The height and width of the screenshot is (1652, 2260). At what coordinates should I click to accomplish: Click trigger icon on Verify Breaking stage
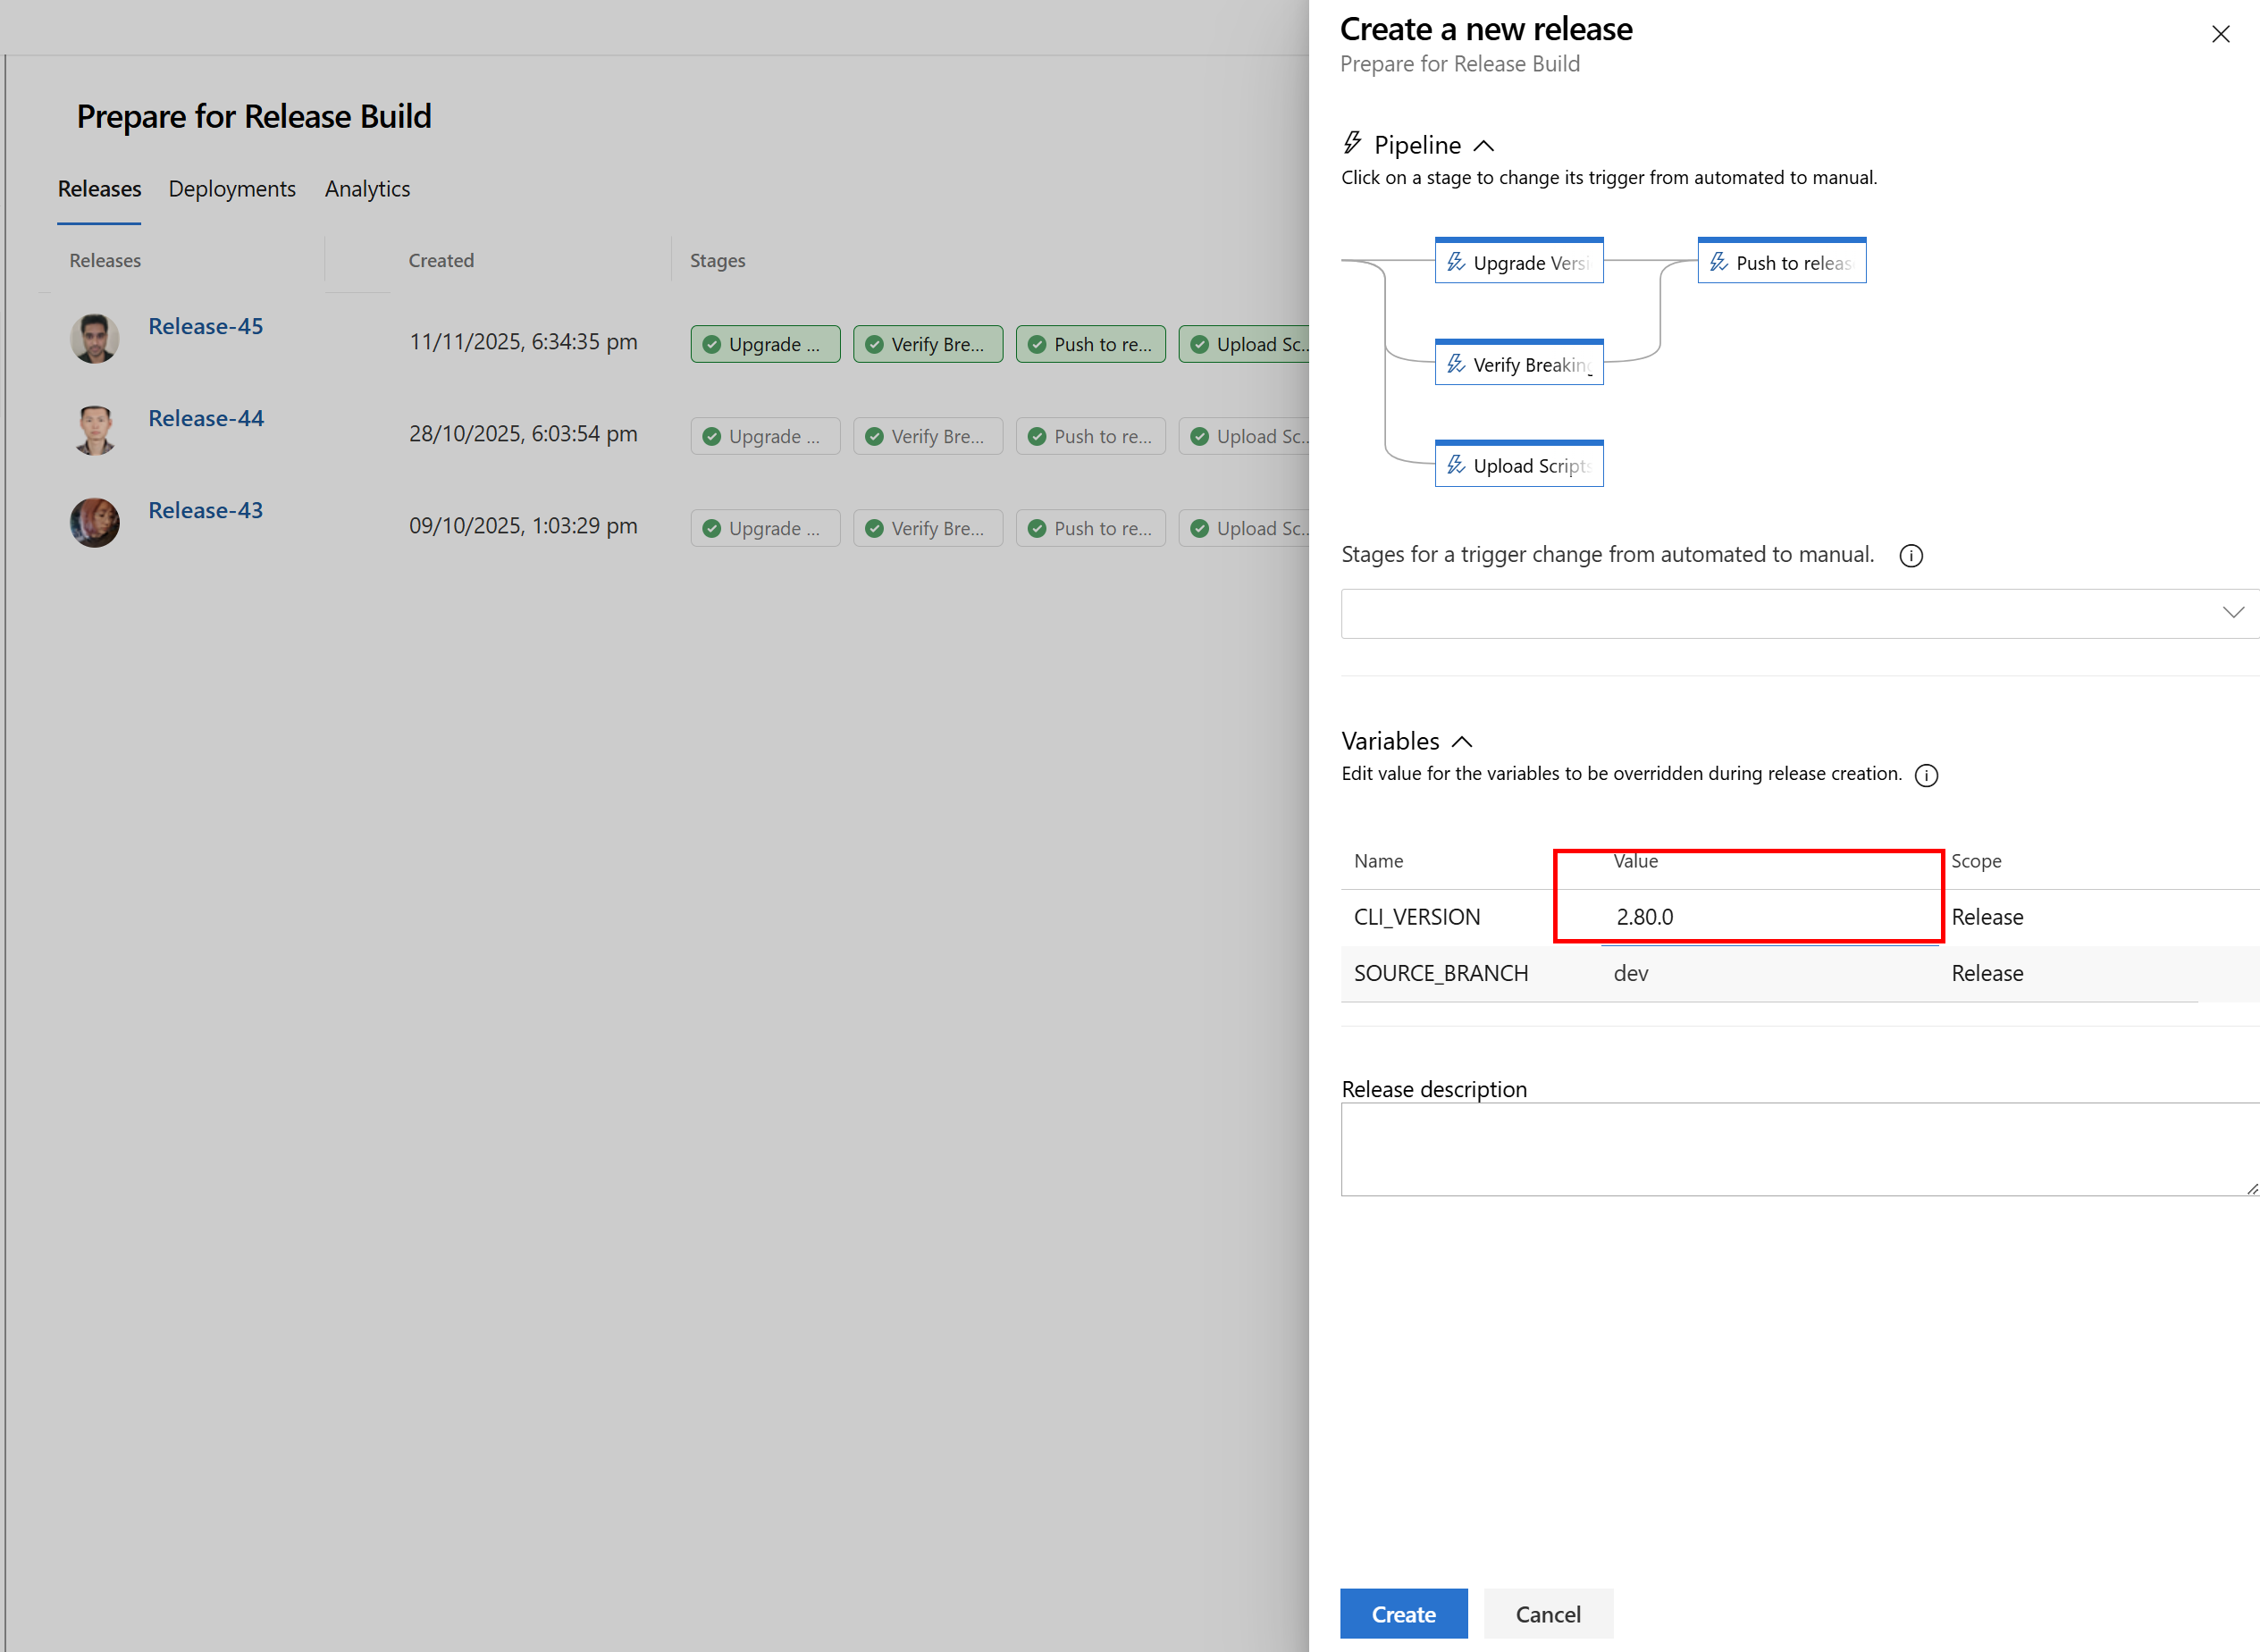pos(1456,364)
